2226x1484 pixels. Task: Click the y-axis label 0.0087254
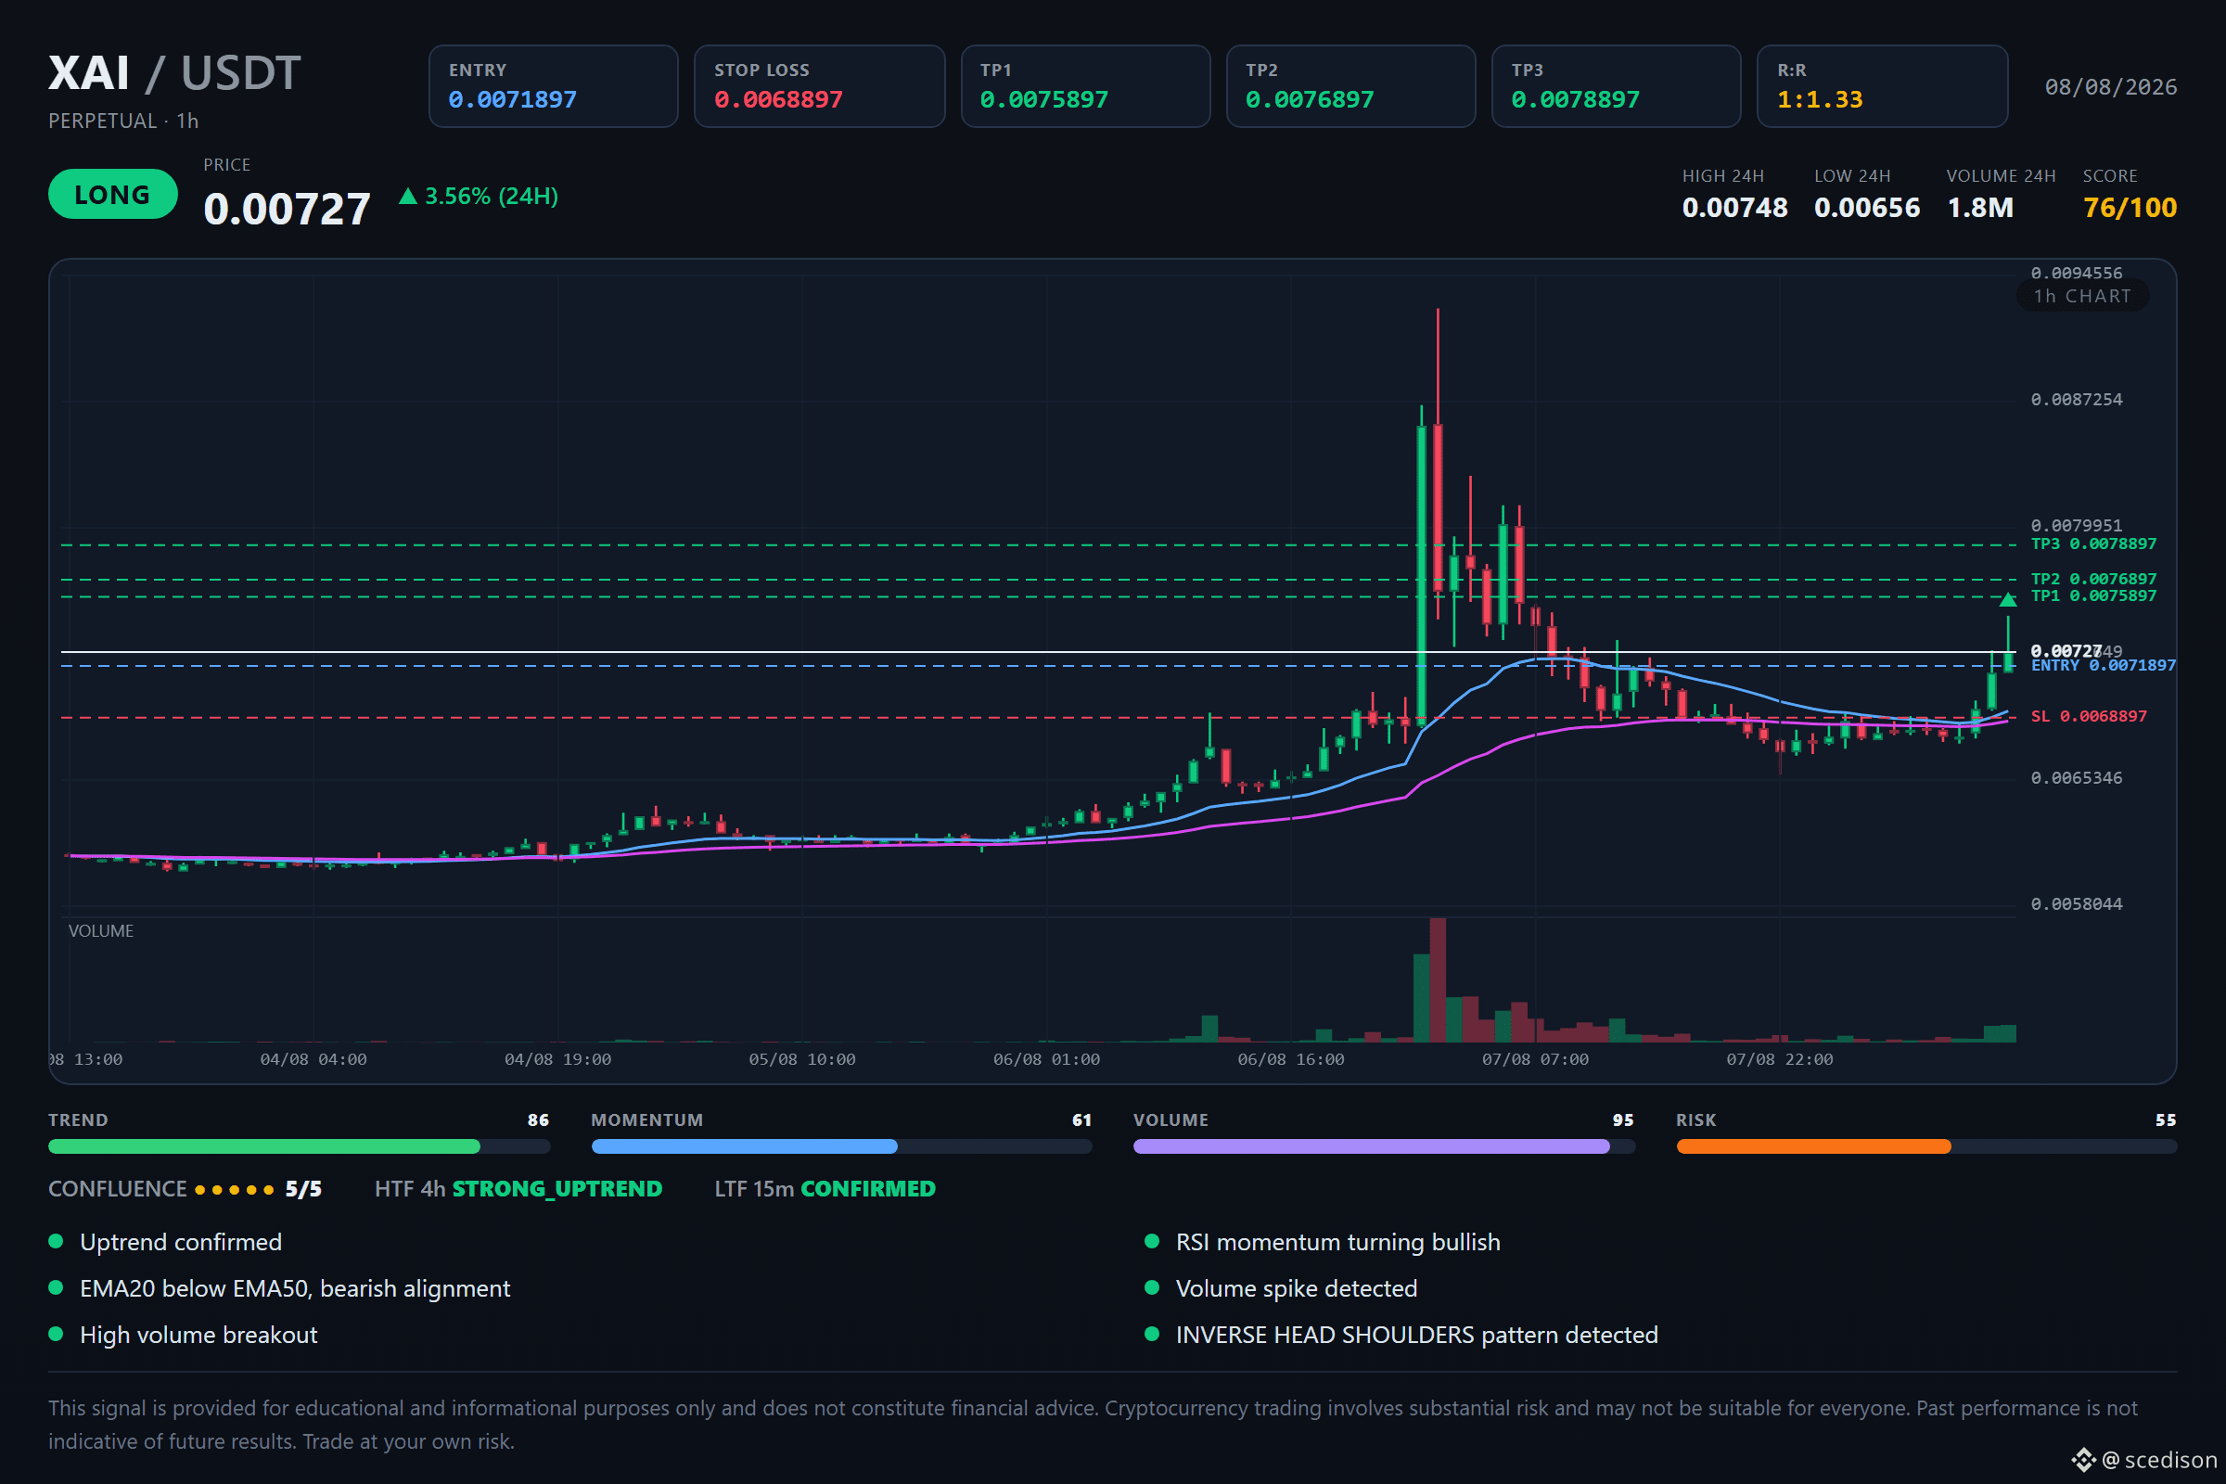coord(2077,400)
